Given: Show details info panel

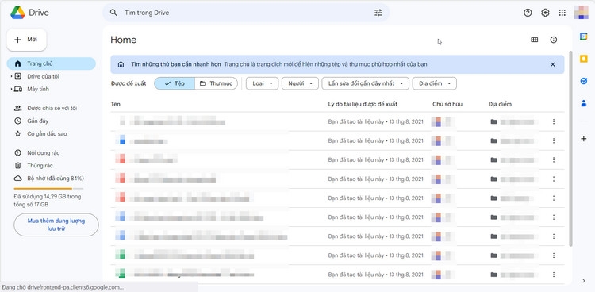Looking at the screenshot, I should (553, 40).
